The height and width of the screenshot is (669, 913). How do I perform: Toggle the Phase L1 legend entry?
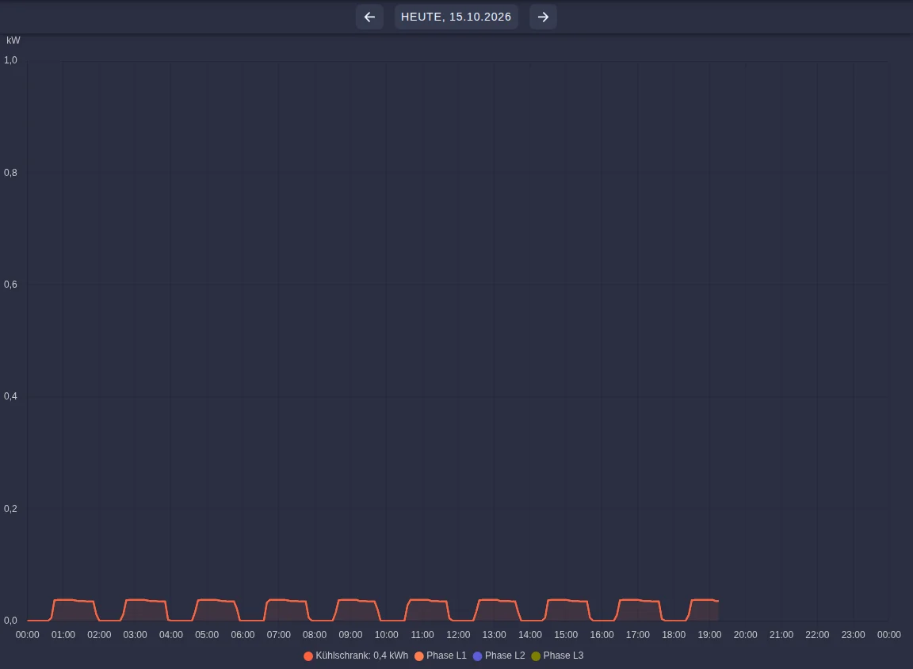click(440, 656)
